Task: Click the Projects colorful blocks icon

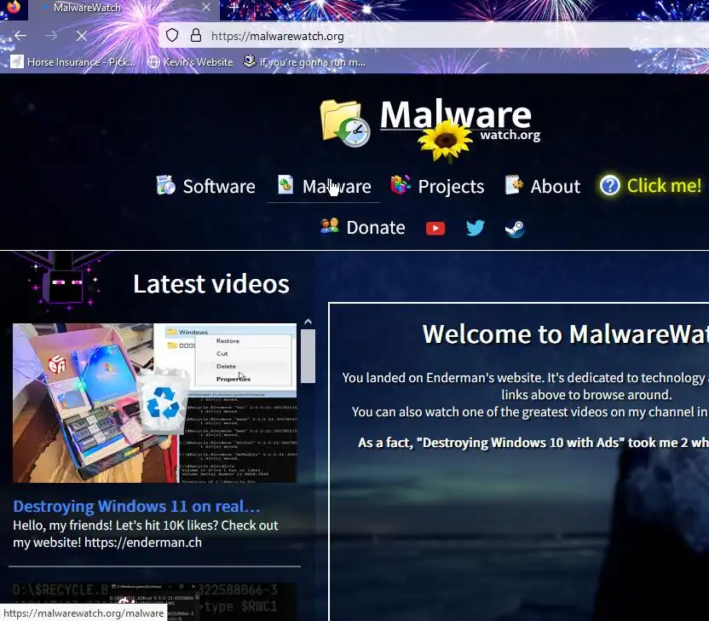Action: (401, 184)
